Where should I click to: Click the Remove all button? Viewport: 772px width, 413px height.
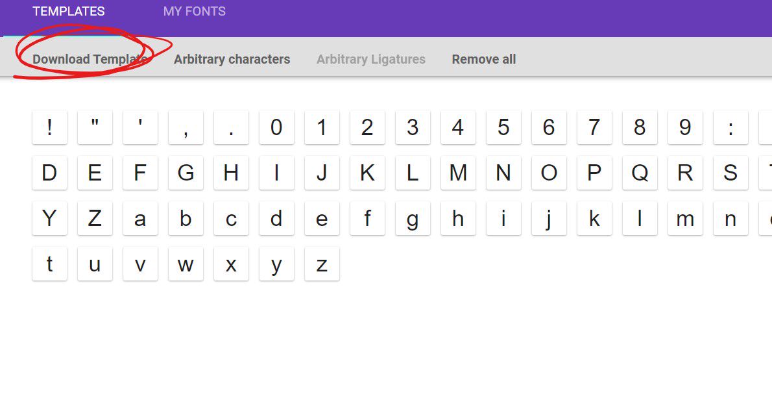coord(484,59)
